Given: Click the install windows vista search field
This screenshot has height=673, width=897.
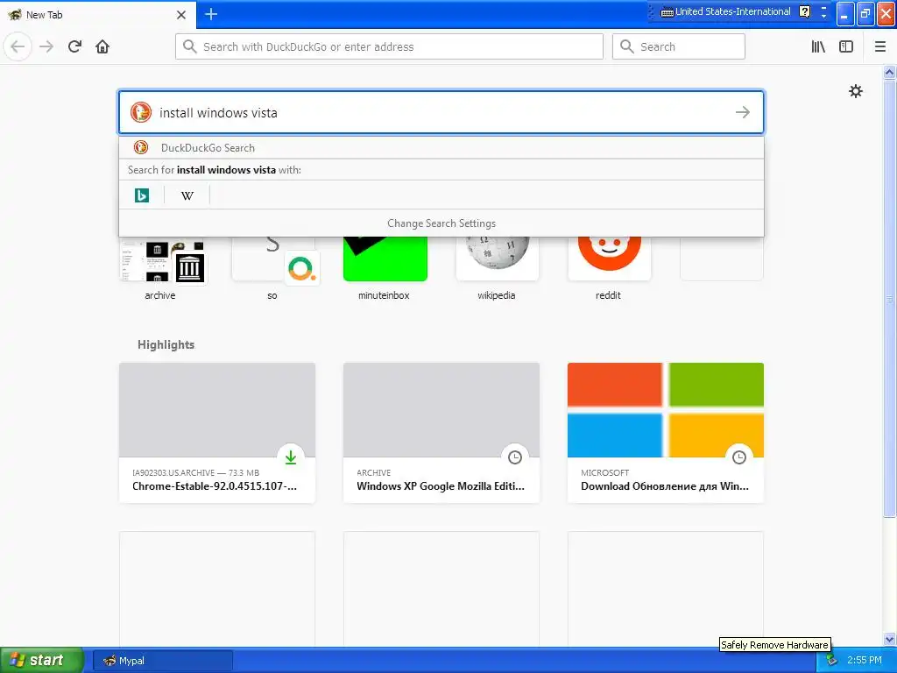Looking at the screenshot, I should 441,112.
